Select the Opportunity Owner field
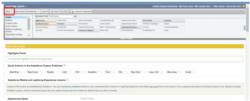250x101 pixels. (131, 24)
